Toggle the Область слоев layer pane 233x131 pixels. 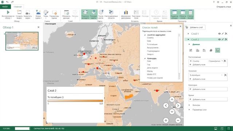click(x=183, y=15)
